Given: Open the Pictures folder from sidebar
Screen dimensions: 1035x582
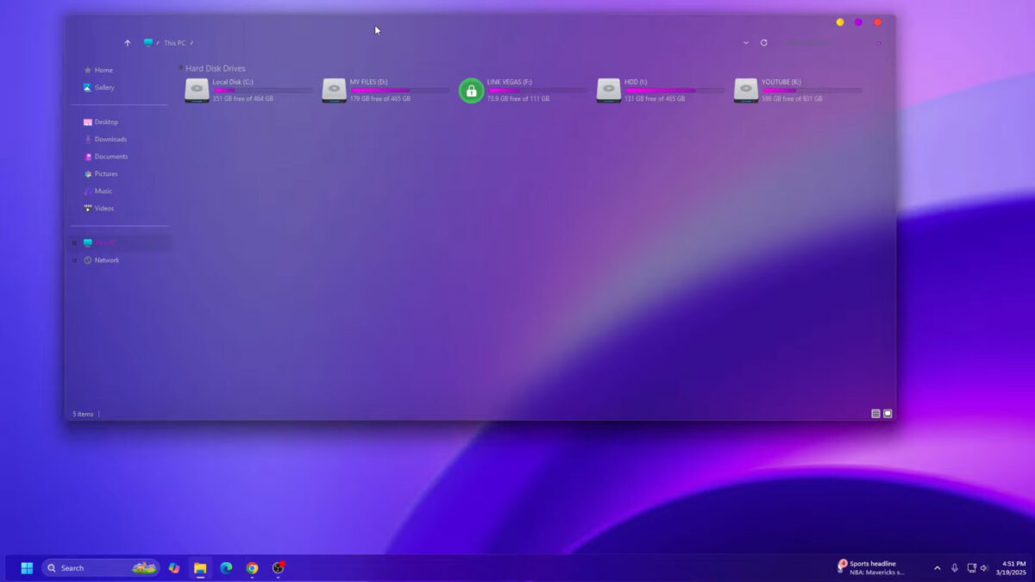Looking at the screenshot, I should point(105,173).
